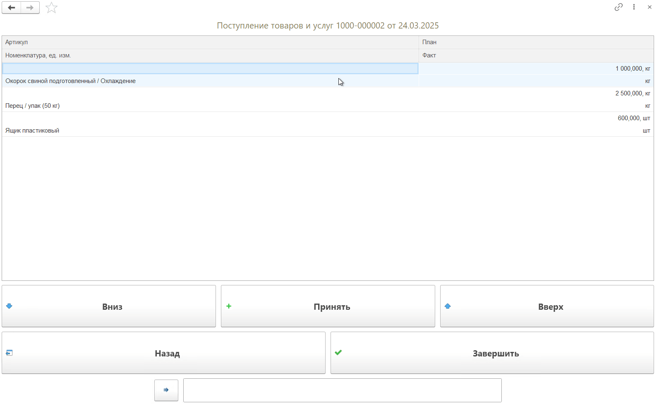Add form to favorites with star icon
Image resolution: width=659 pixels, height=406 pixels.
coord(51,7)
